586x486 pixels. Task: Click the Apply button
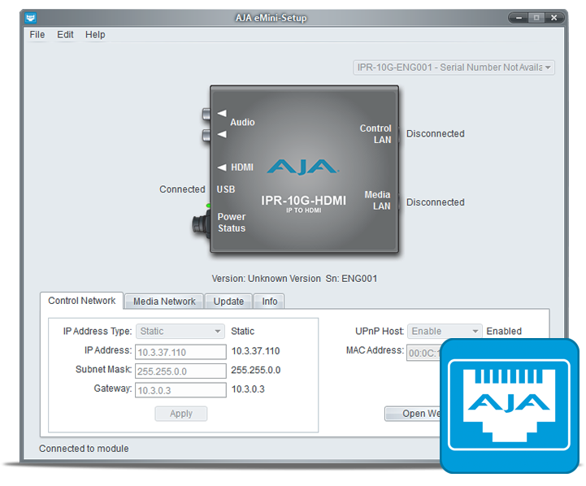pos(181,414)
